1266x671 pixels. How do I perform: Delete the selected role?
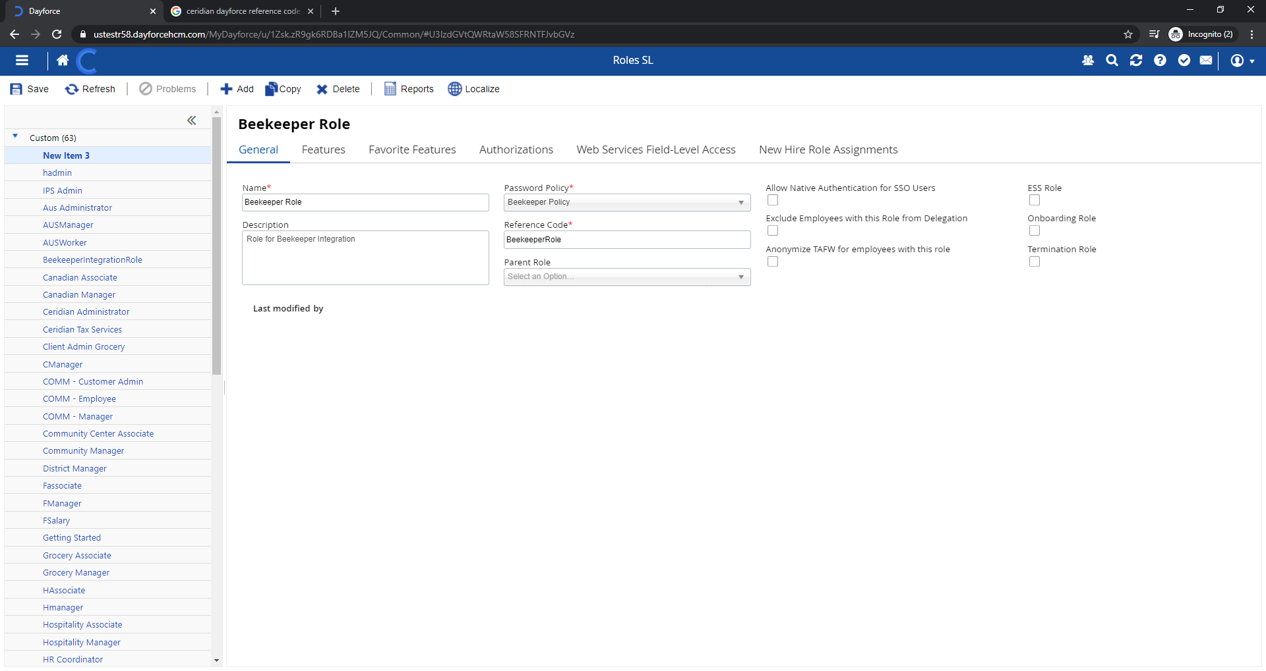338,89
